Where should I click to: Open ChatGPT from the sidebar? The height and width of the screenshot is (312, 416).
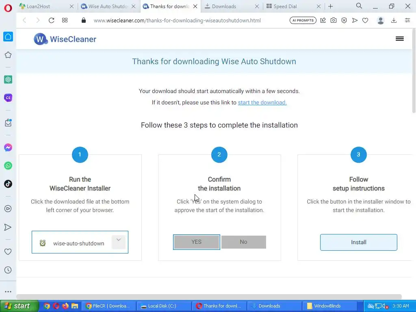(8, 79)
